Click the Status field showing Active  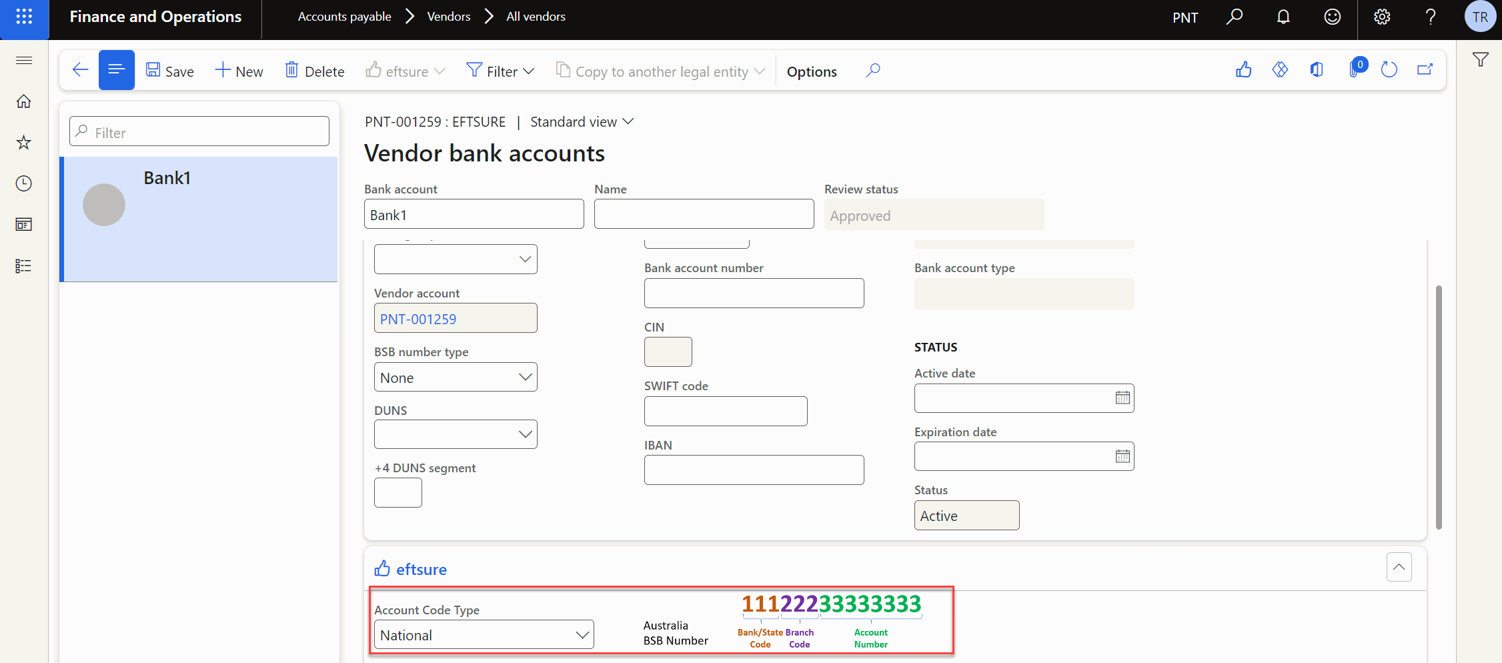(967, 516)
